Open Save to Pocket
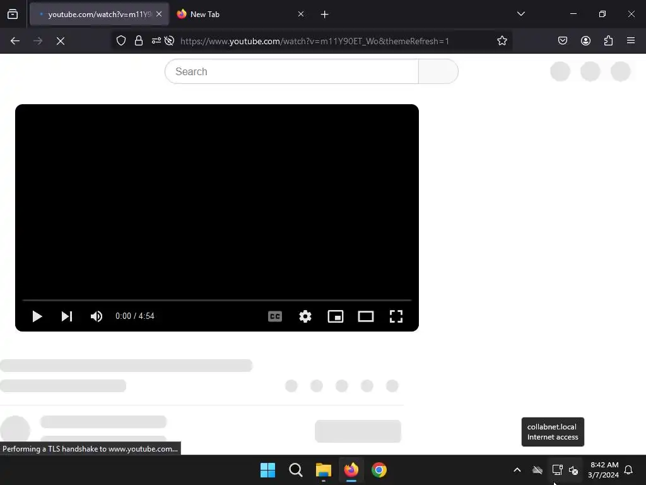 click(x=562, y=41)
